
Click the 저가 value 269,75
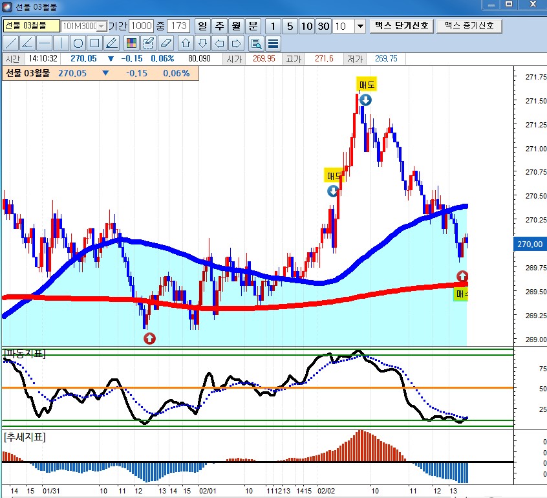386,59
